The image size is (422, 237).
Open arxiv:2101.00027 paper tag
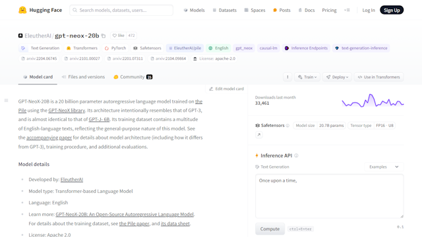82,59
